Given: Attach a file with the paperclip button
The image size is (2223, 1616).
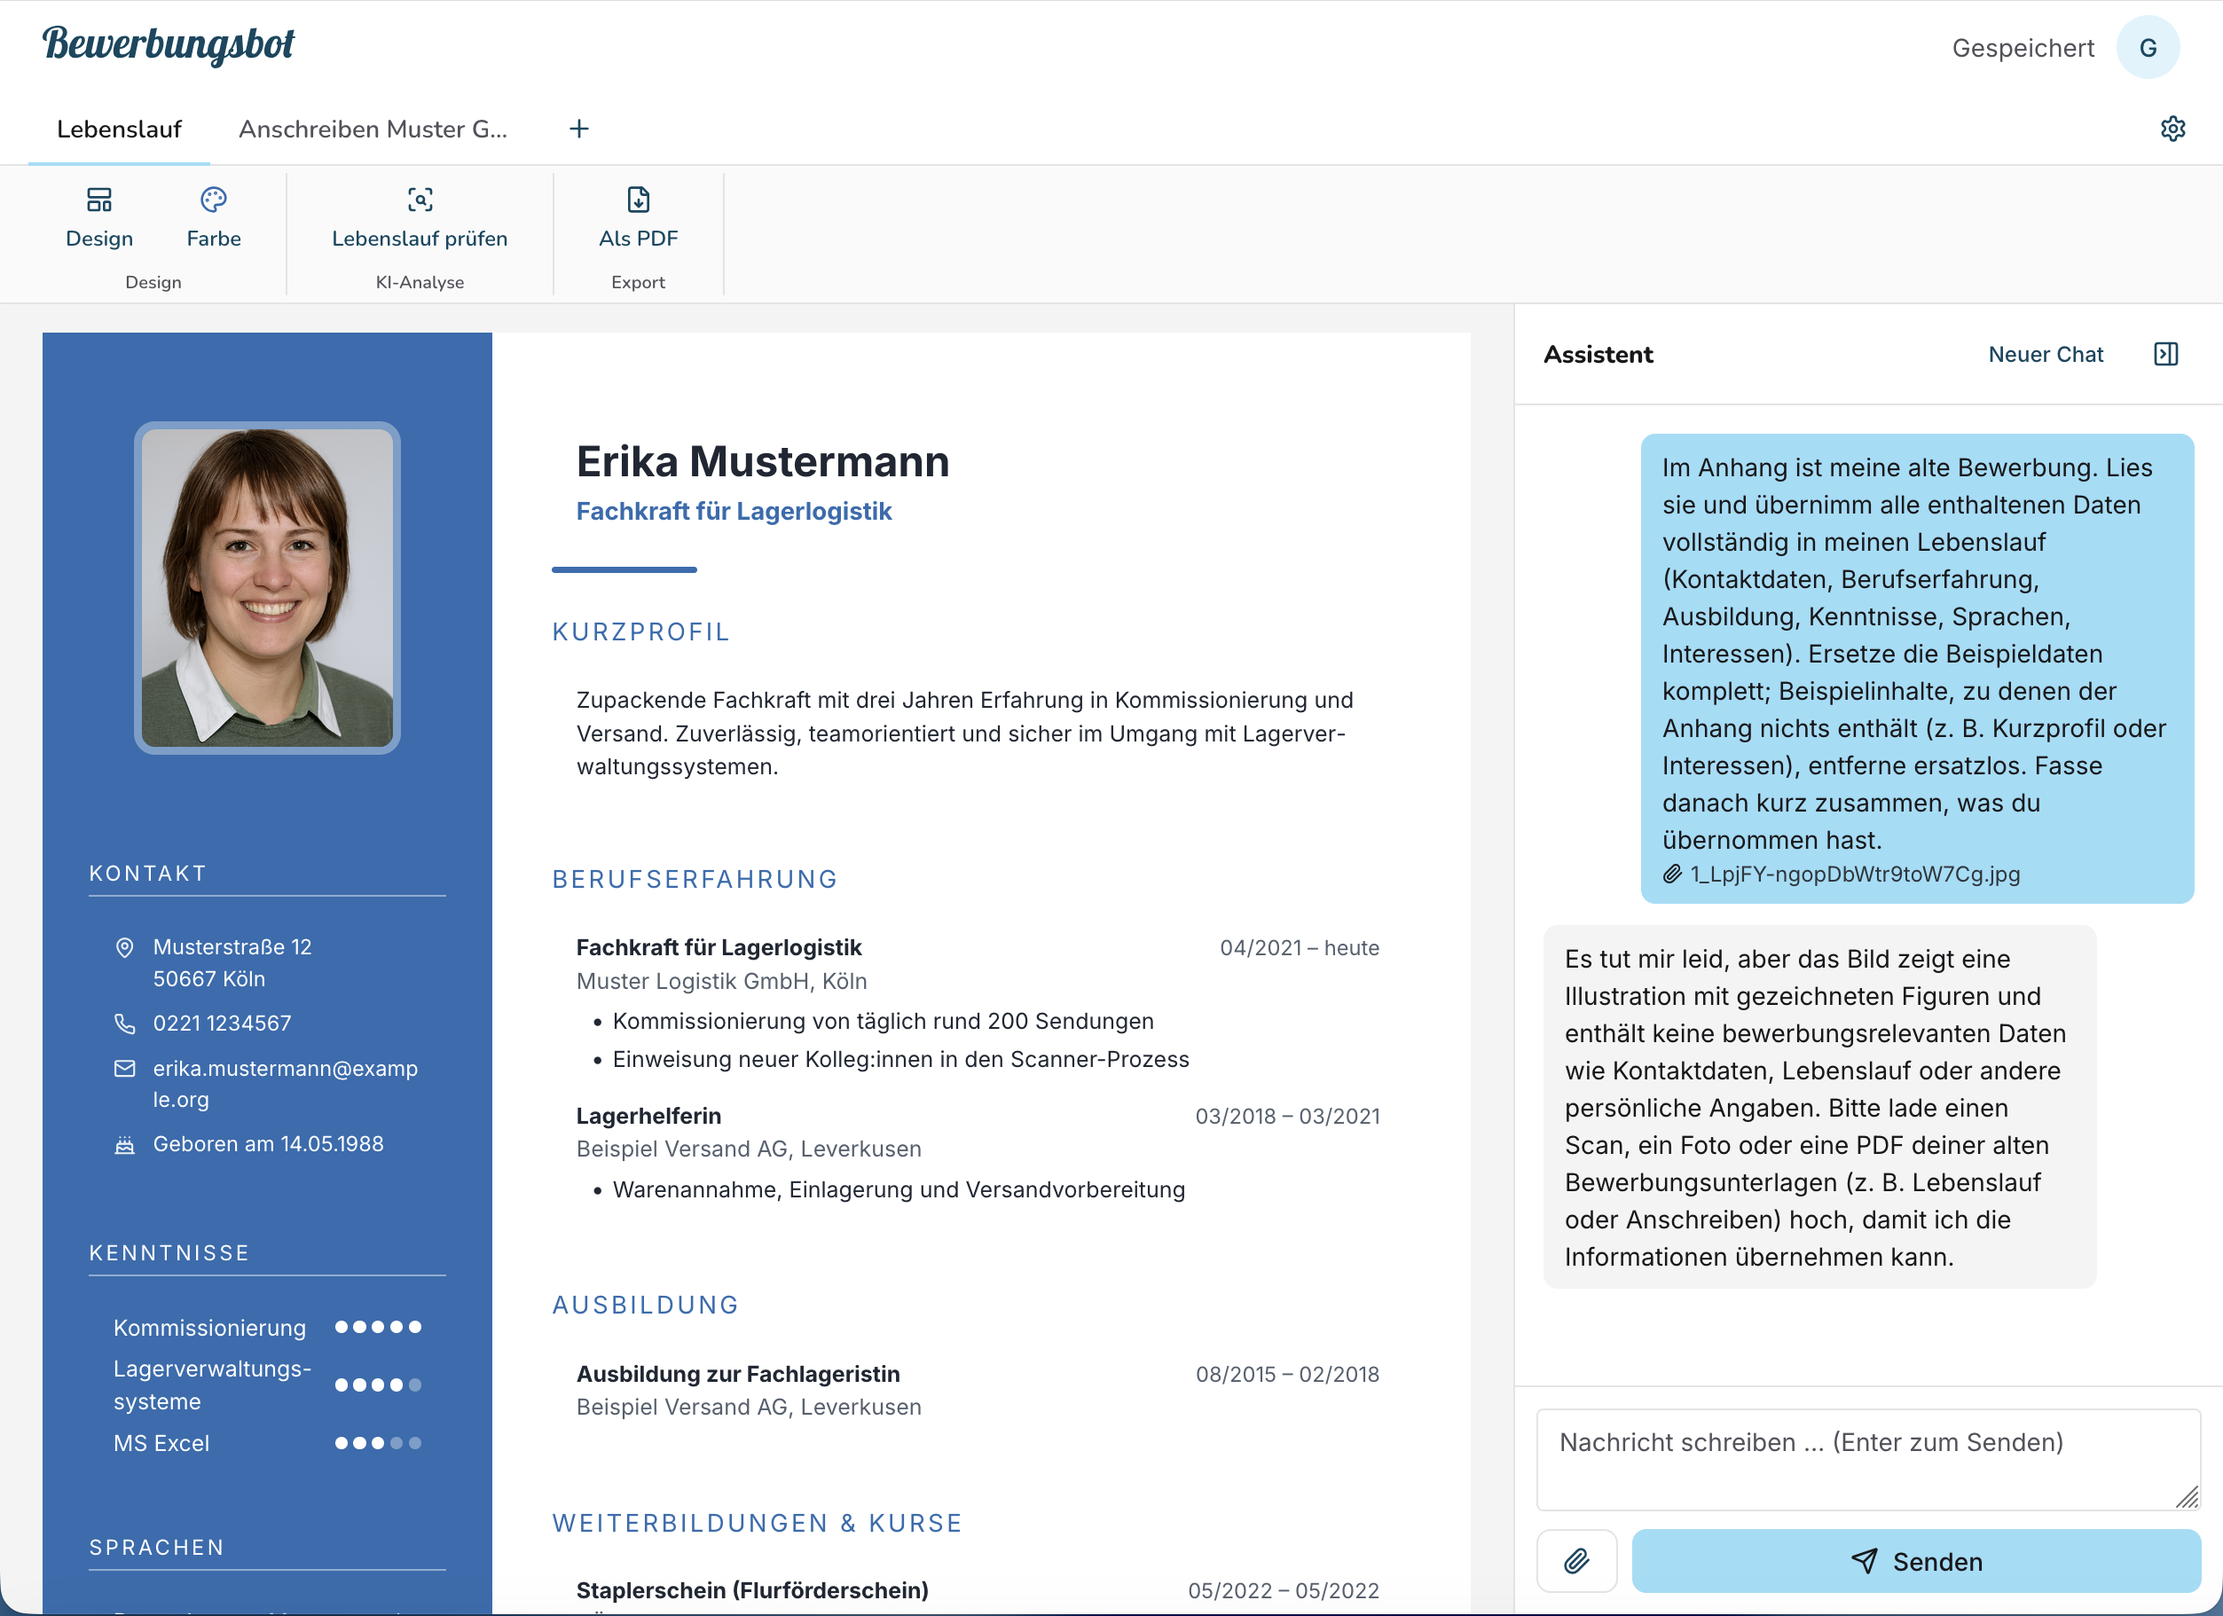Looking at the screenshot, I should point(1576,1560).
